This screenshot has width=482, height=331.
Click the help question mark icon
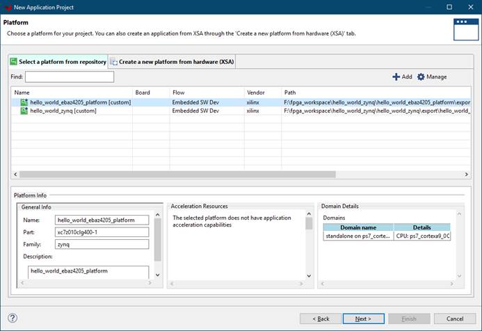point(12,318)
